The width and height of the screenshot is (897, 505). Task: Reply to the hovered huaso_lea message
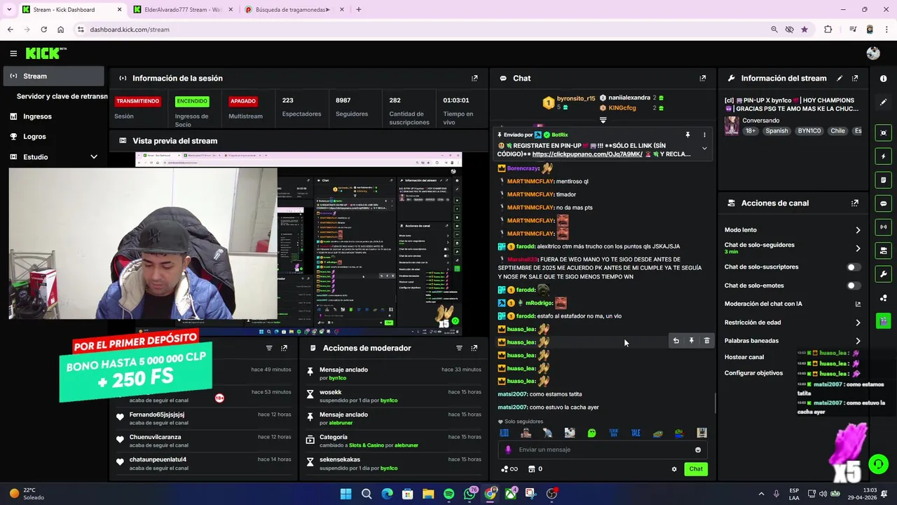676,341
